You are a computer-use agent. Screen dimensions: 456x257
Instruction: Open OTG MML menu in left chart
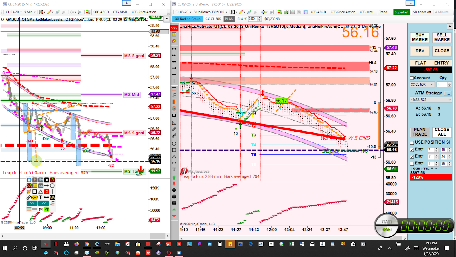[x=120, y=12]
